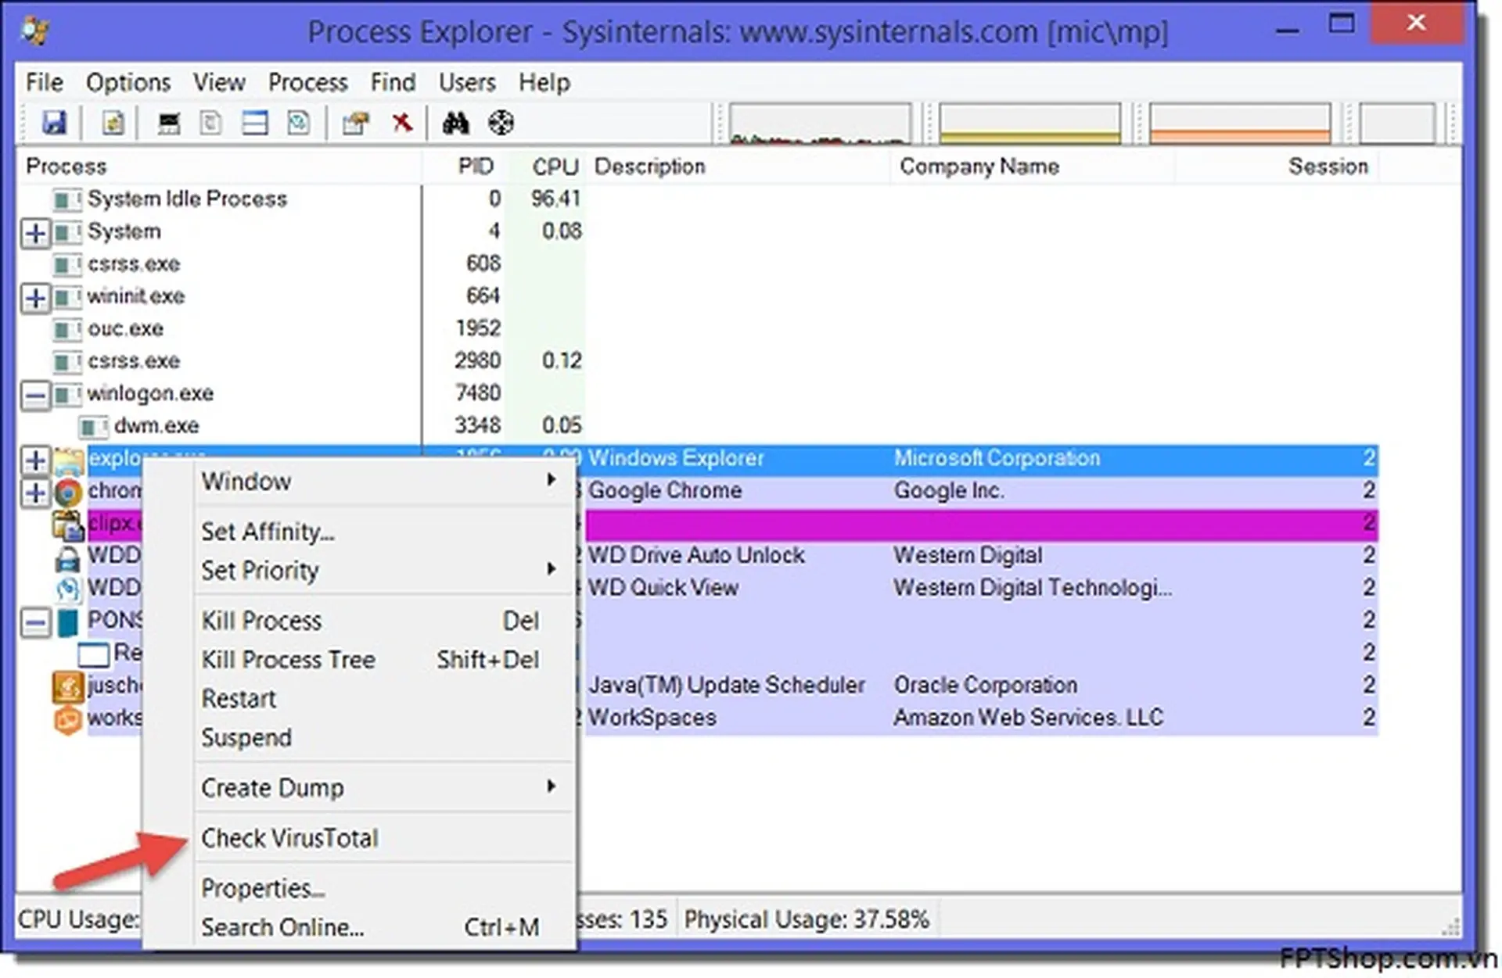Open System Information from the toolbar
1502x978 pixels.
[x=167, y=123]
